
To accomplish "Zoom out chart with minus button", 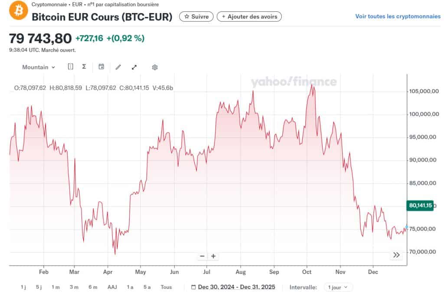I will 202,256.
